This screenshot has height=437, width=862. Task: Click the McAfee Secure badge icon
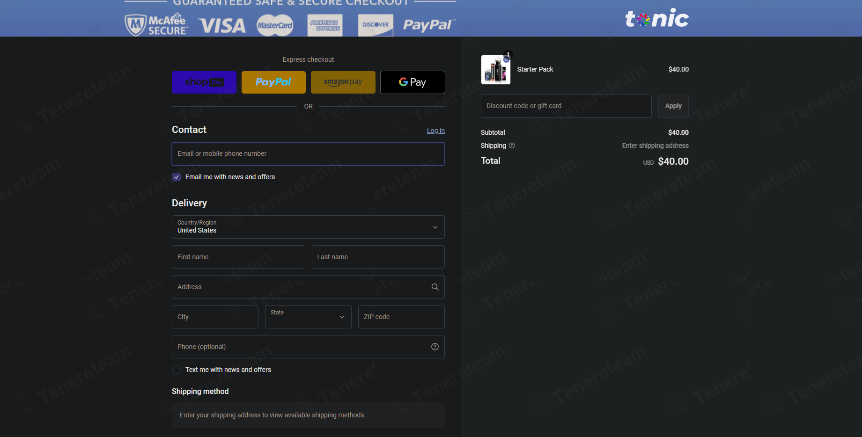pyautogui.click(x=156, y=25)
